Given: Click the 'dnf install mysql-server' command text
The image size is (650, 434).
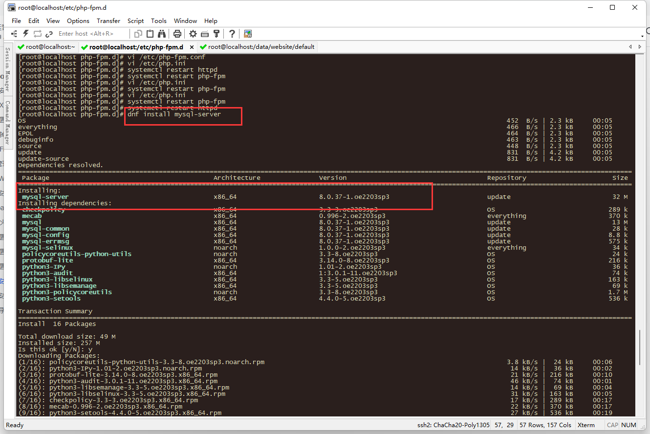Looking at the screenshot, I should click(174, 114).
